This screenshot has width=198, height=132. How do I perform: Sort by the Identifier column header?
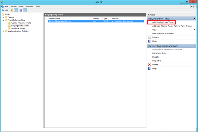[x=127, y=19]
